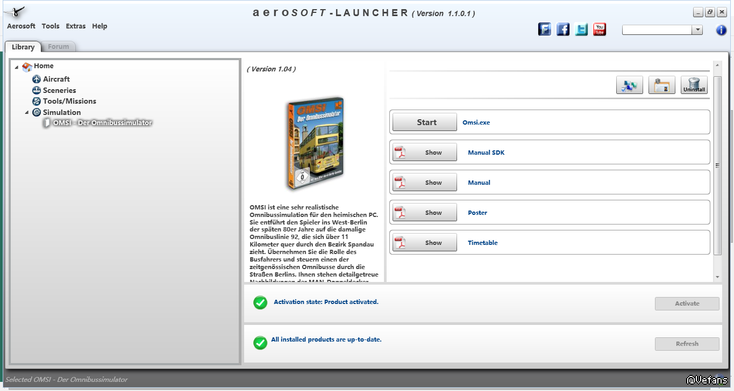The image size is (734, 391).
Task: Select Tools/Missions in the library tree
Action: click(70, 102)
